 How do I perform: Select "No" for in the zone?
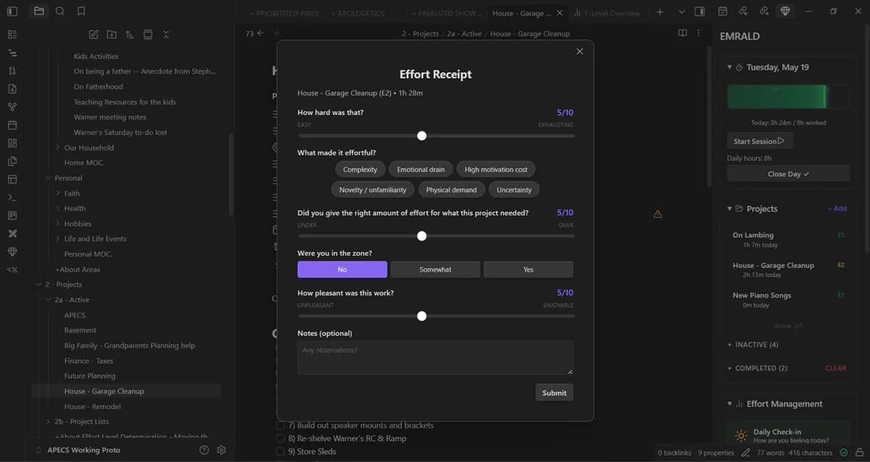click(342, 269)
